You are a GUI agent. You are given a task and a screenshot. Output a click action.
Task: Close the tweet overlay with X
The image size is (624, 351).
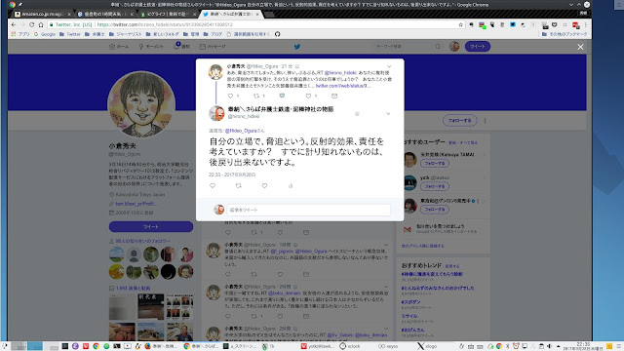581,47
